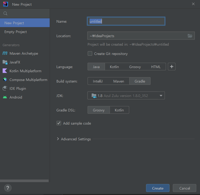Choose IntelliJ build system
Viewport: 200px width, 195px height.
(x=98, y=81)
